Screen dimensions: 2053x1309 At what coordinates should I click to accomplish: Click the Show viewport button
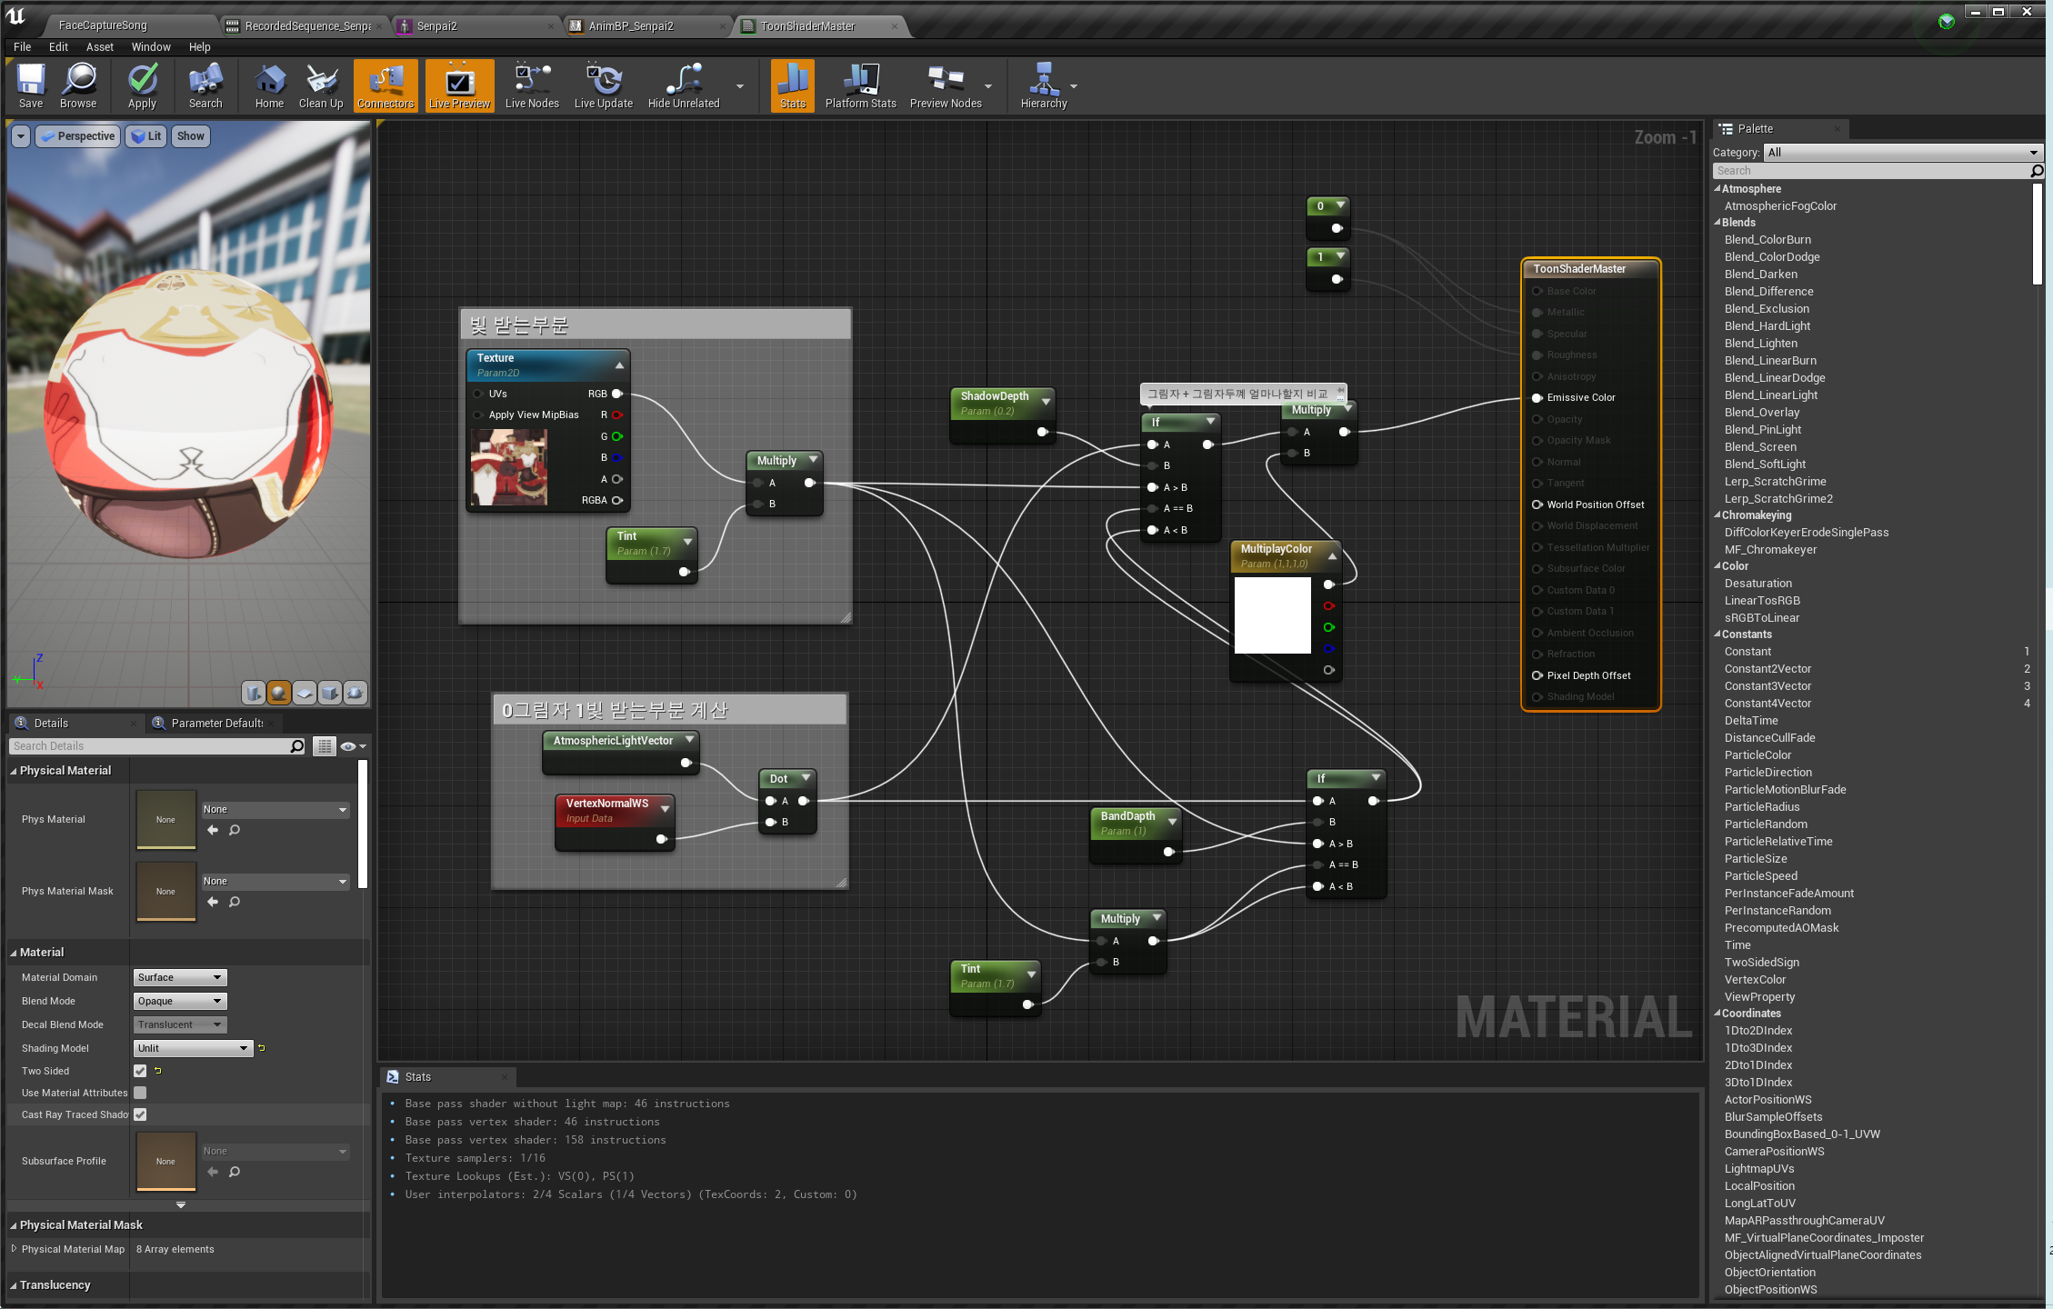[x=190, y=136]
